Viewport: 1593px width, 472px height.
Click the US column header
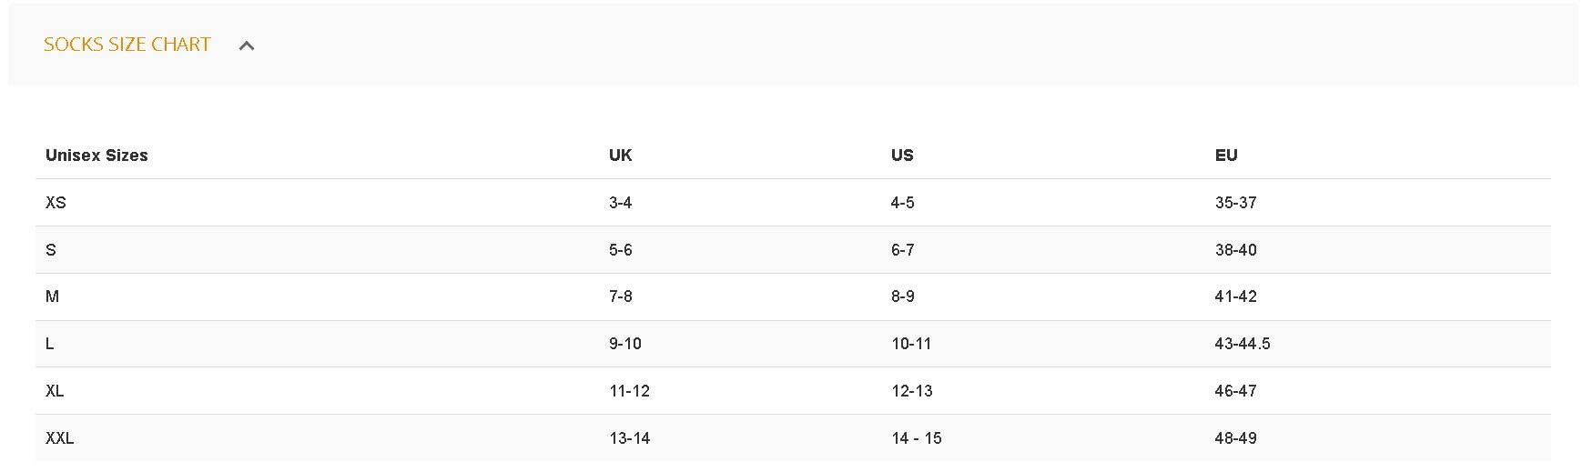901,156
